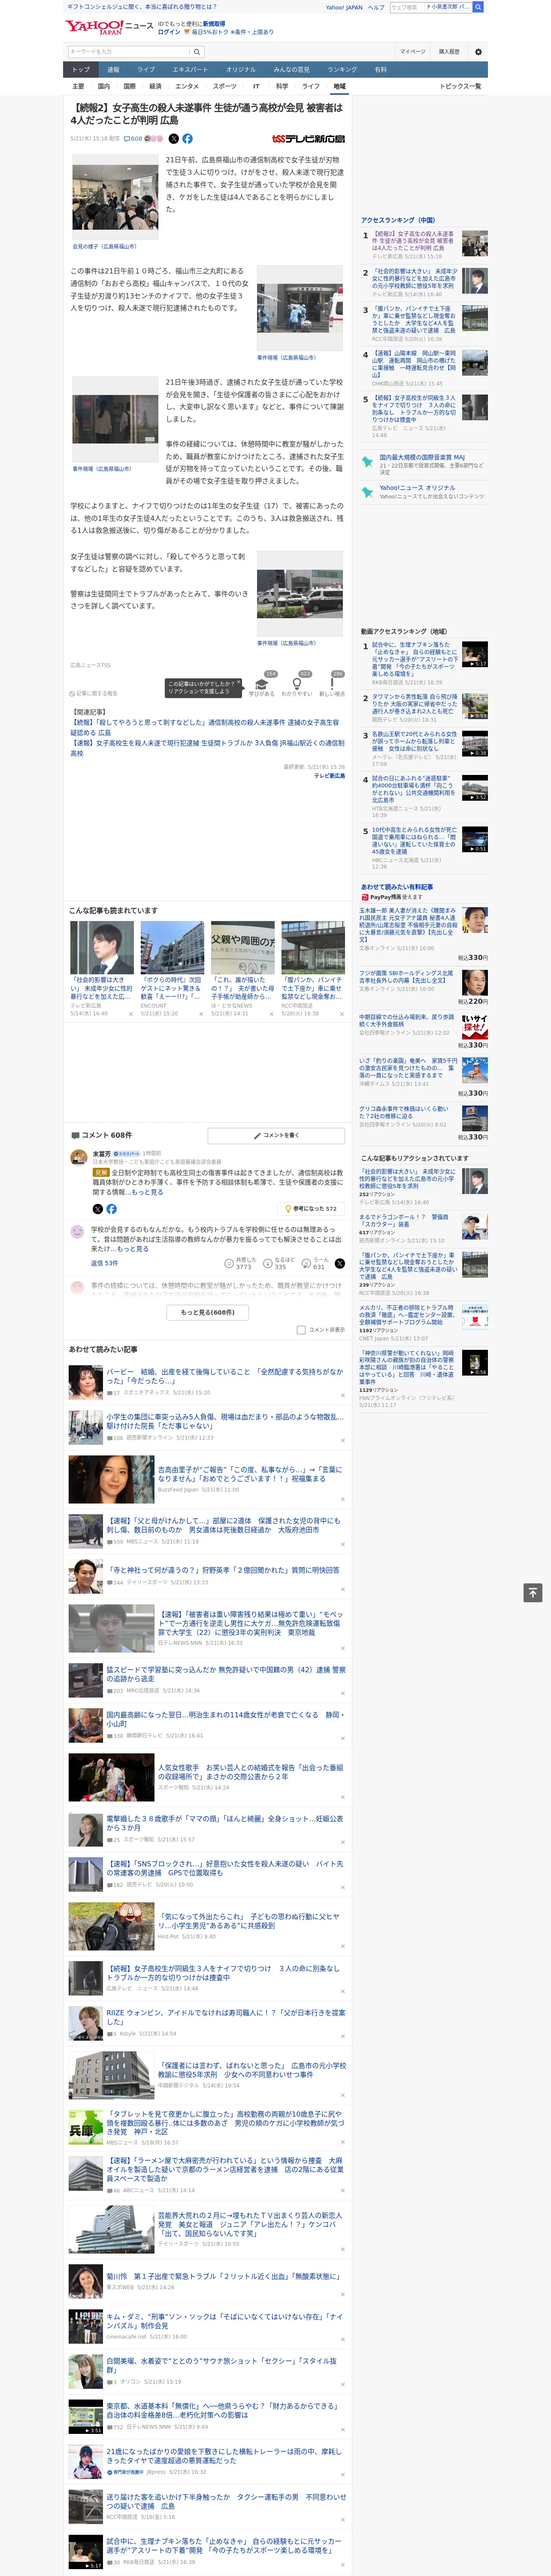
Task: Select the トップ main navigation tab
Action: click(x=81, y=70)
